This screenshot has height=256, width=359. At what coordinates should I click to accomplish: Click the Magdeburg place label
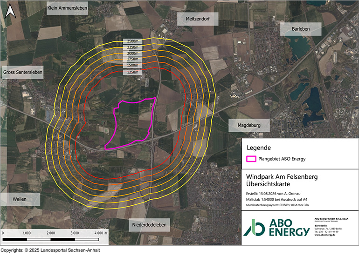(x=249, y=125)
